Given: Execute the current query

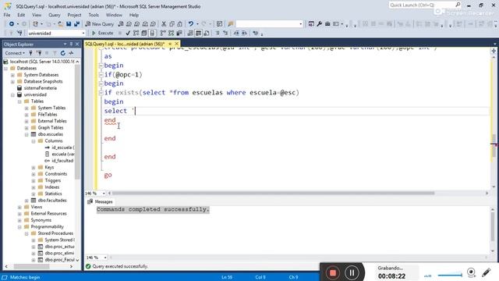Looking at the screenshot, I should click(102, 33).
